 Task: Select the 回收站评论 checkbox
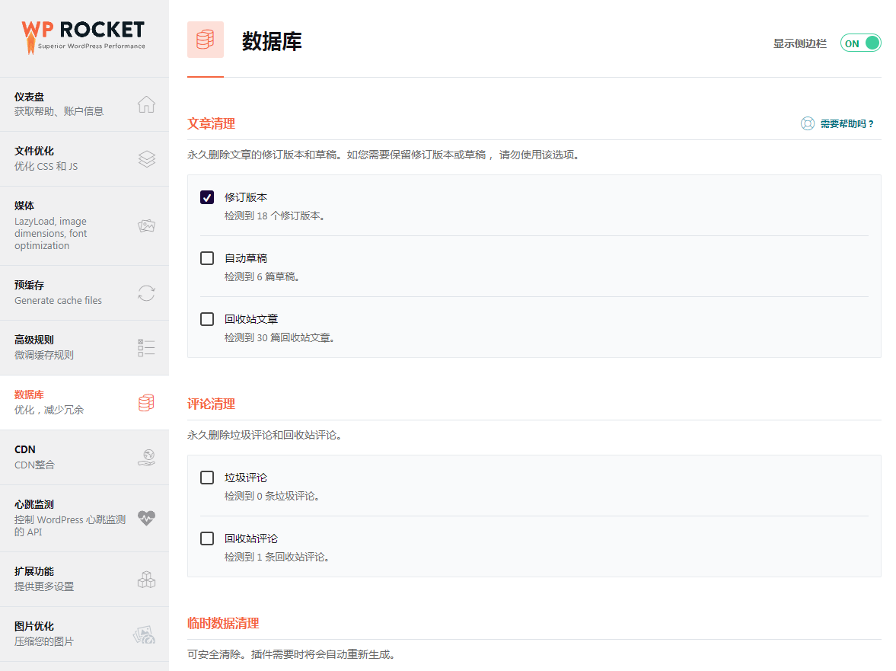coord(207,538)
